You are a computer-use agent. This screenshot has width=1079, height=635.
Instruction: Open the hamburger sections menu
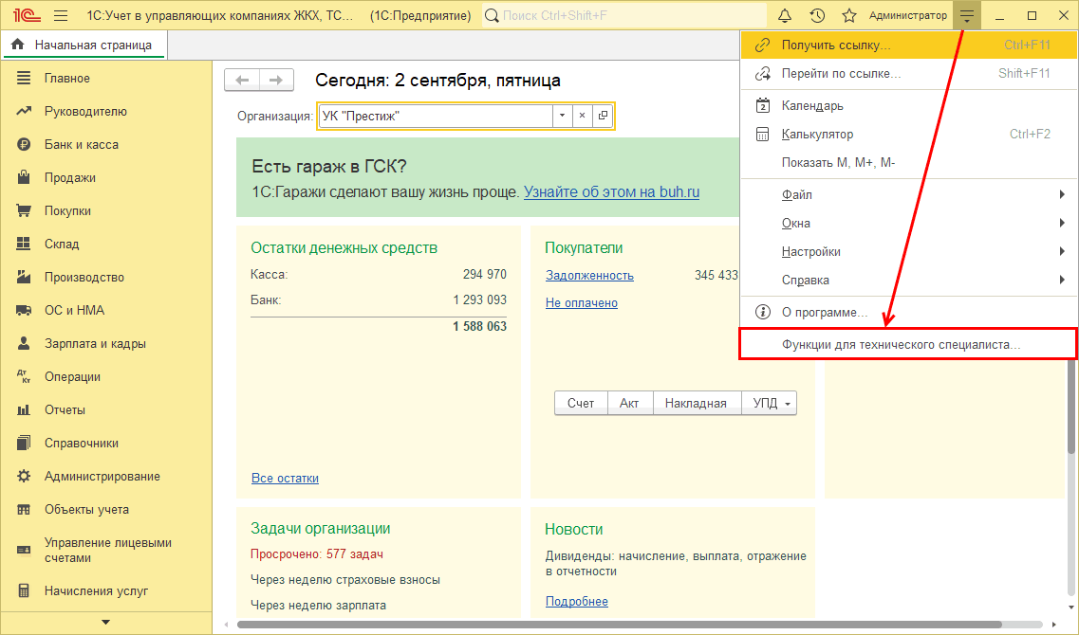point(61,15)
